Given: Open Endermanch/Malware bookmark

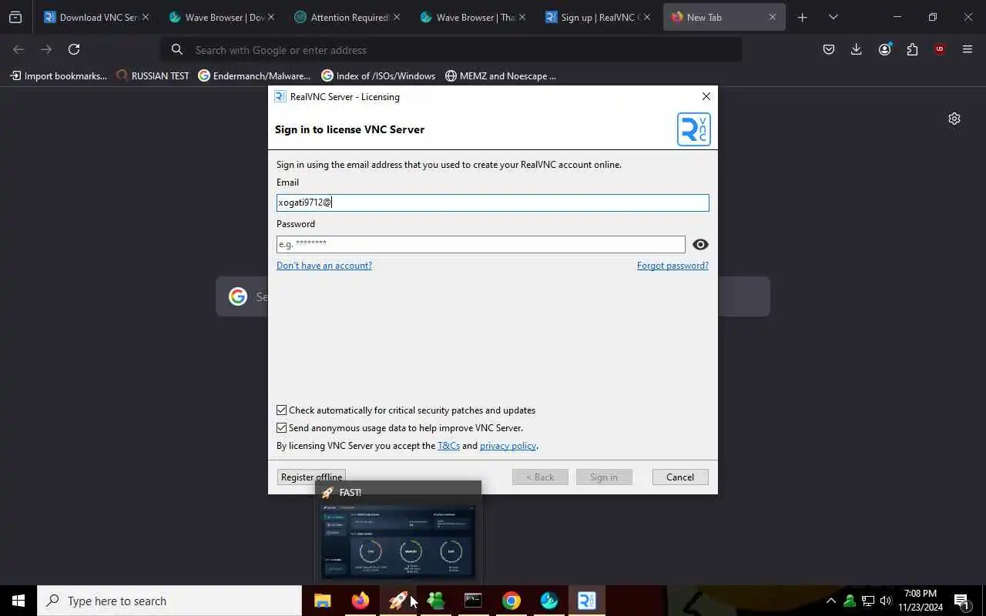Looking at the screenshot, I should coord(254,75).
